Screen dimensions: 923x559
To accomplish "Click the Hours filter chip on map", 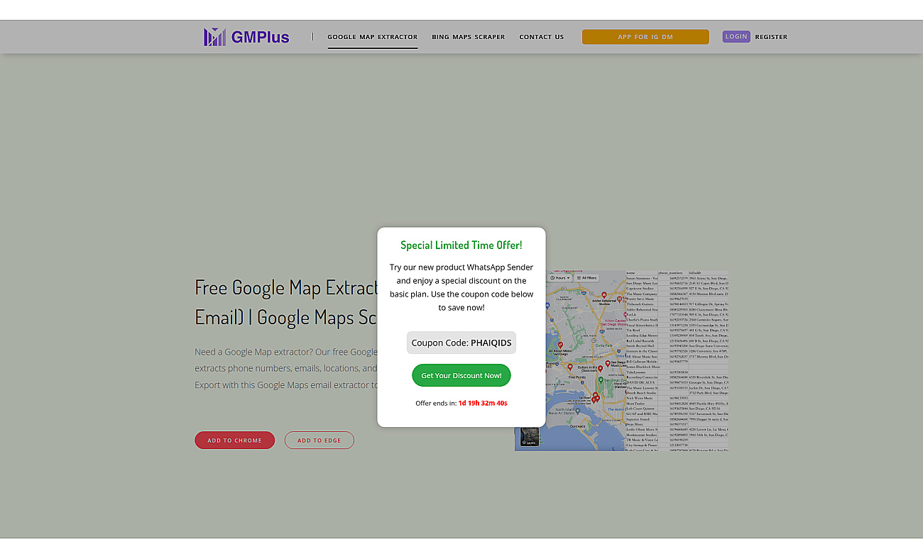I will point(559,278).
